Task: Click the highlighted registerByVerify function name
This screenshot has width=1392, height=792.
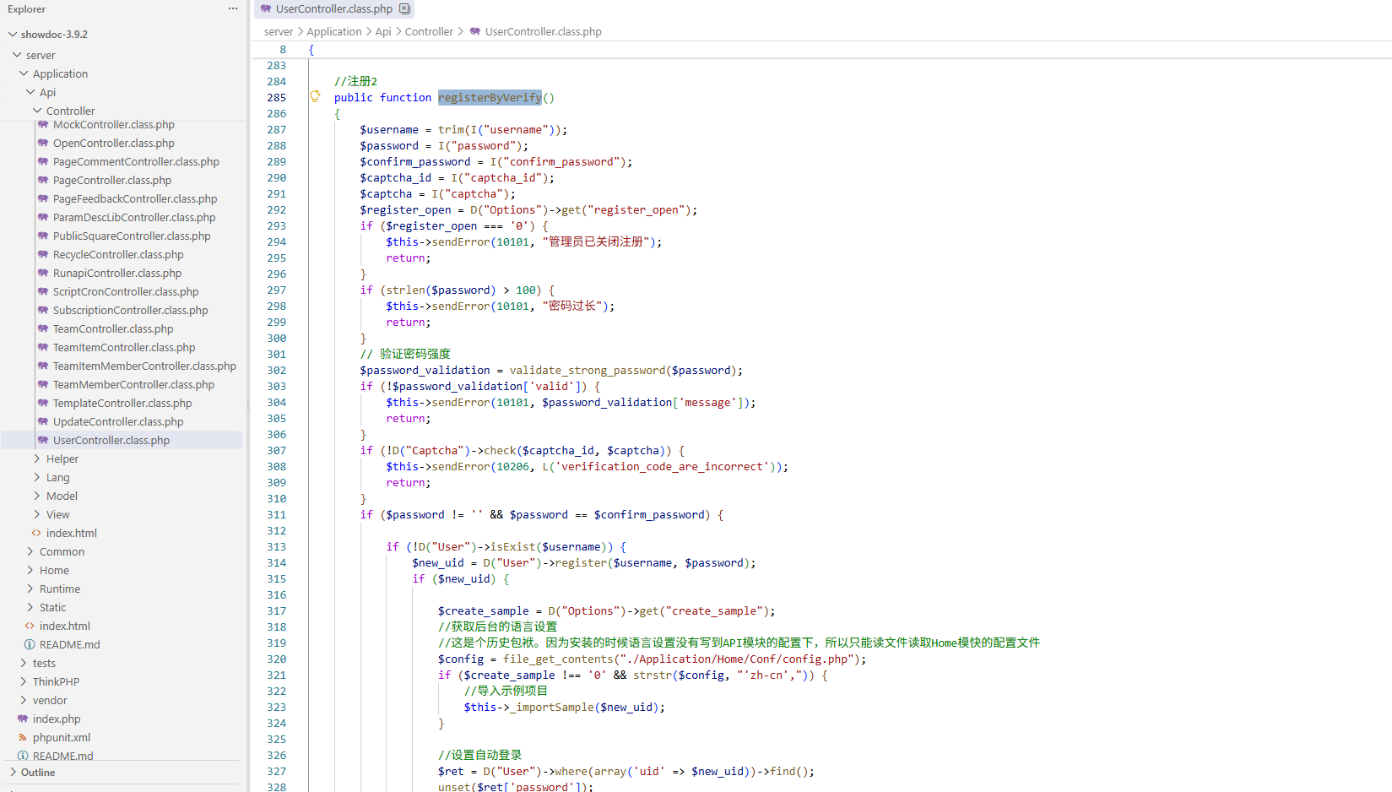Action: (490, 97)
